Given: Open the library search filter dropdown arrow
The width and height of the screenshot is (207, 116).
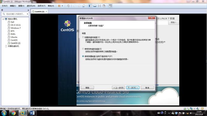Looking at the screenshot, I should [x=27, y=14].
